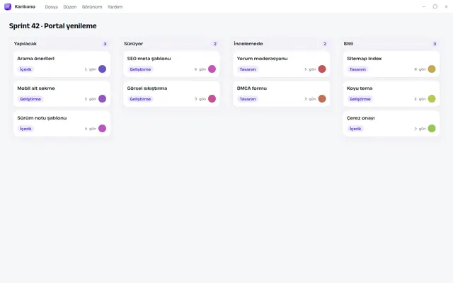
Task: Click the Geliştirme tag on Görsel sıkıştırma card
Action: pos(140,99)
